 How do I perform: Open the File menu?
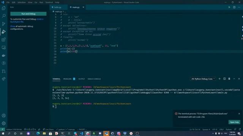pyautogui.click(x=8, y=2)
